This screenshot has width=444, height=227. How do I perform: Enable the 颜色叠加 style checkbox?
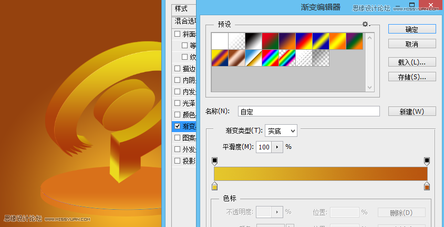[177, 114]
